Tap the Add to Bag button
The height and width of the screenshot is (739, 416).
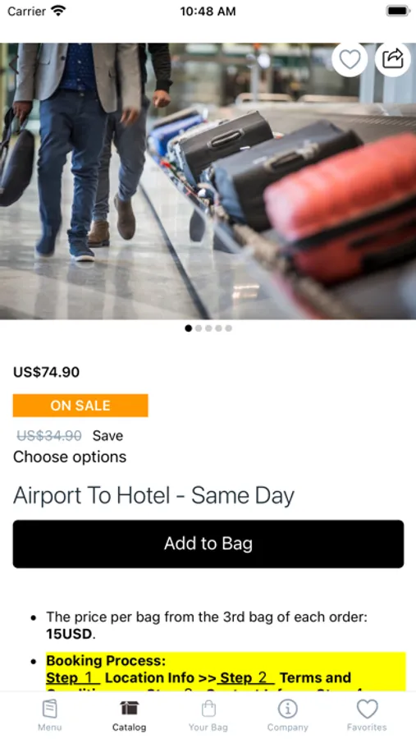point(208,544)
